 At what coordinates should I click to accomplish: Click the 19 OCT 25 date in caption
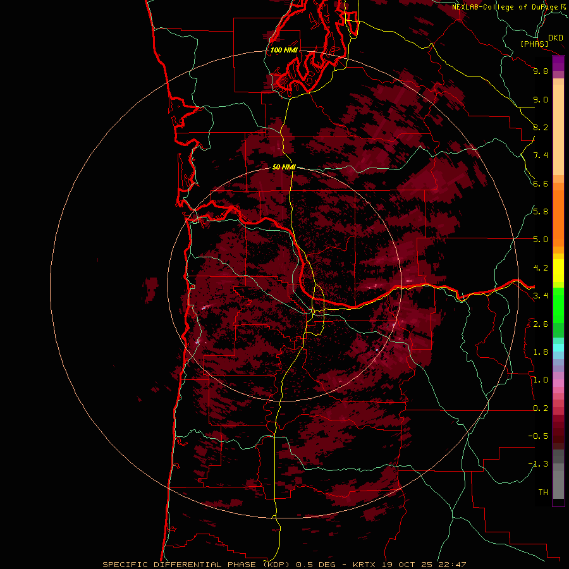(406, 565)
